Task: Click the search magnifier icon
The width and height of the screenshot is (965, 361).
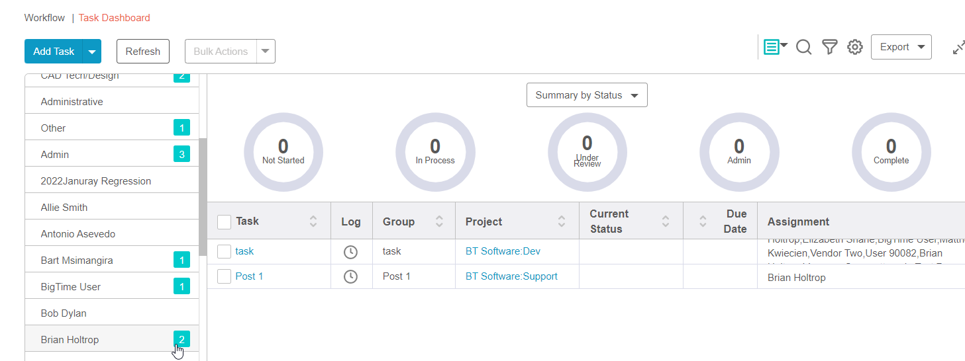Action: (803, 47)
